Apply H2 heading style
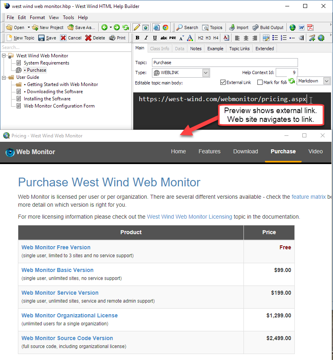 coord(201,38)
